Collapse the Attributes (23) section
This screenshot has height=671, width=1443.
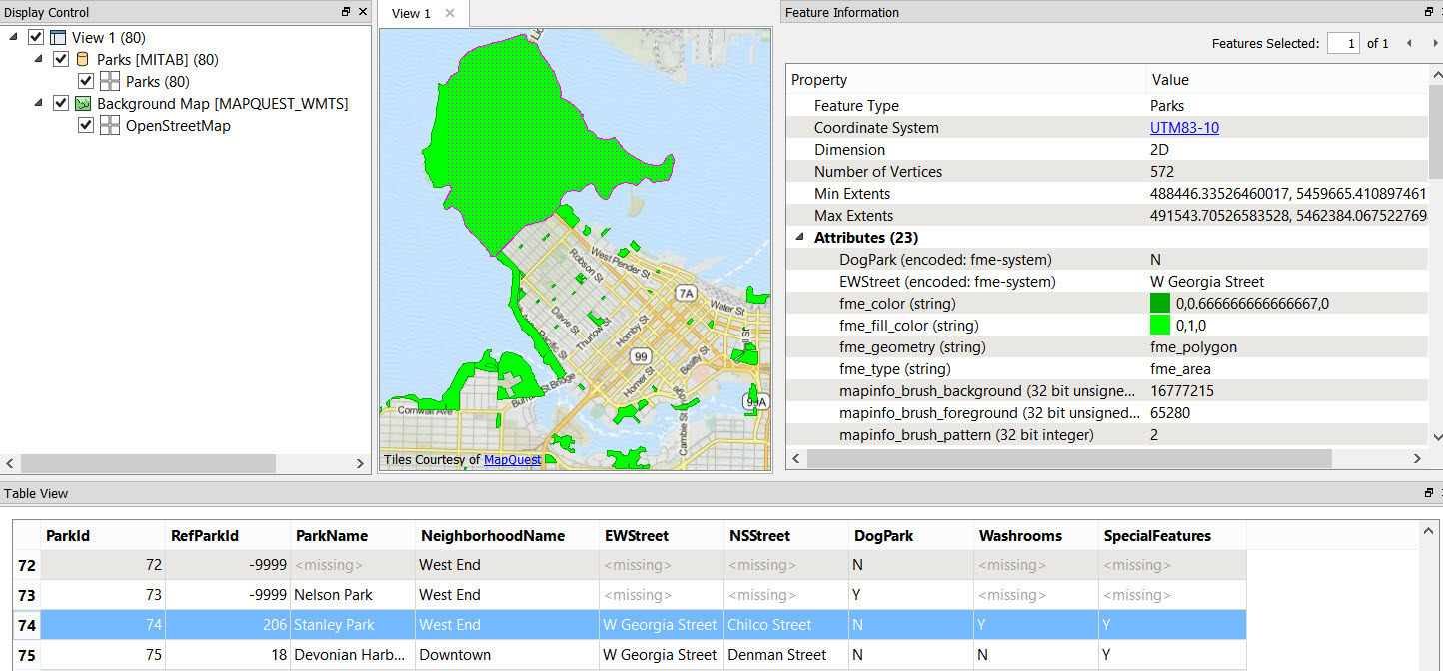[x=799, y=238]
